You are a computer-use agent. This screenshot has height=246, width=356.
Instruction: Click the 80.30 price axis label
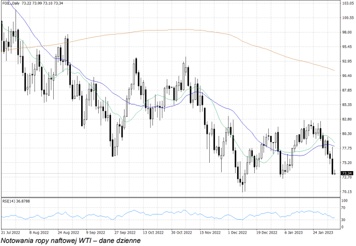(347, 134)
